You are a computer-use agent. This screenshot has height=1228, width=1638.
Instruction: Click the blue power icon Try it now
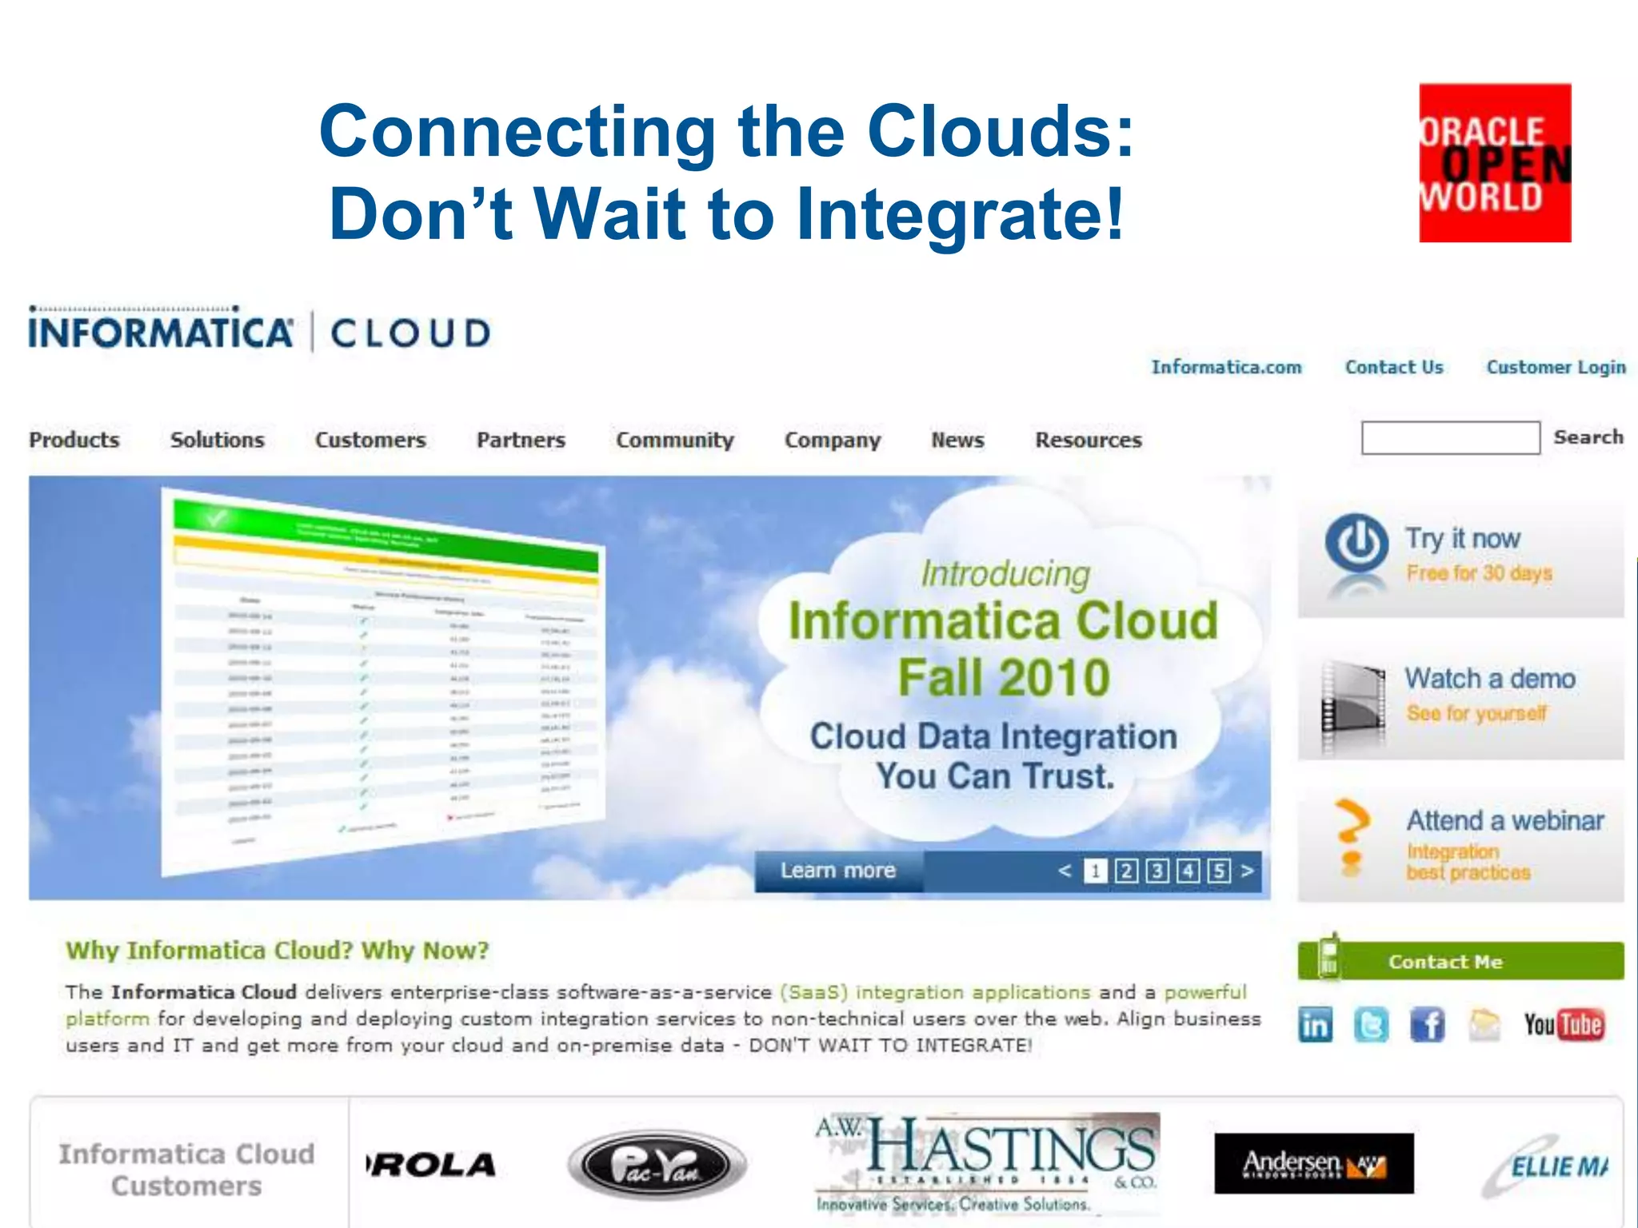point(1356,544)
